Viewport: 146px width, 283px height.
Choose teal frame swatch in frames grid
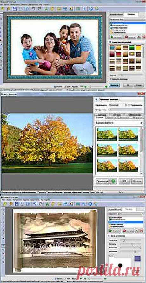pyautogui.click(x=112, y=47)
